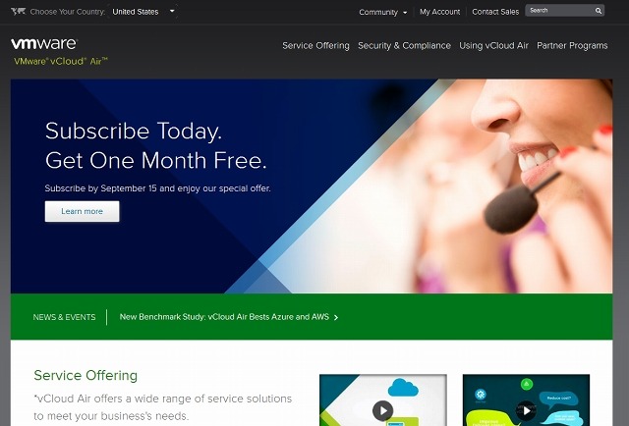Click the Subscribe Today banner headline
629x426 pixels.
click(155, 145)
